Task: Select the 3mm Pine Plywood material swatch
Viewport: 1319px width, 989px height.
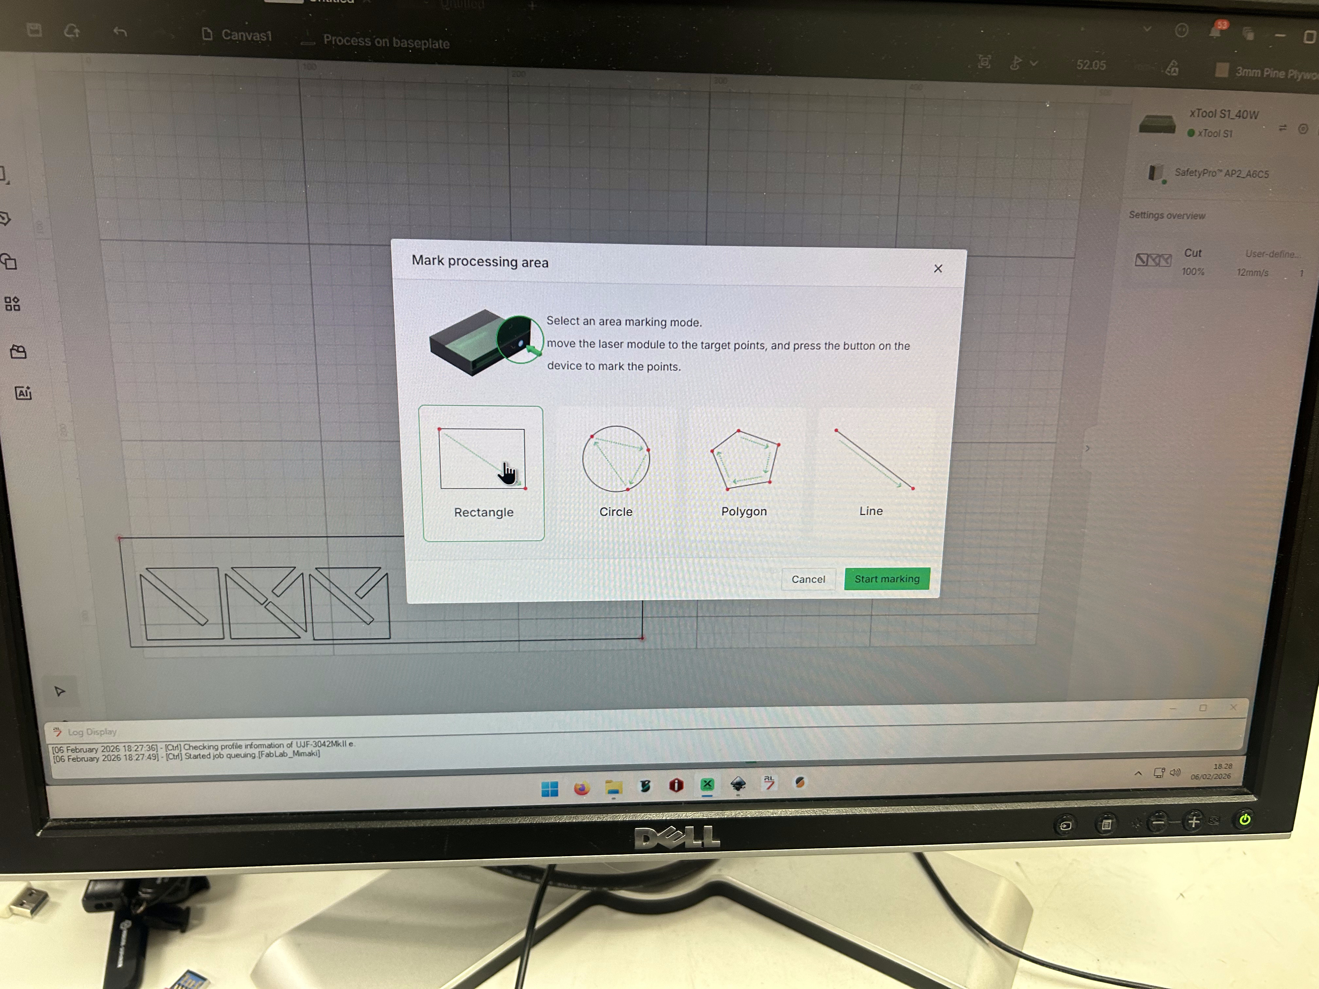Action: (x=1222, y=70)
